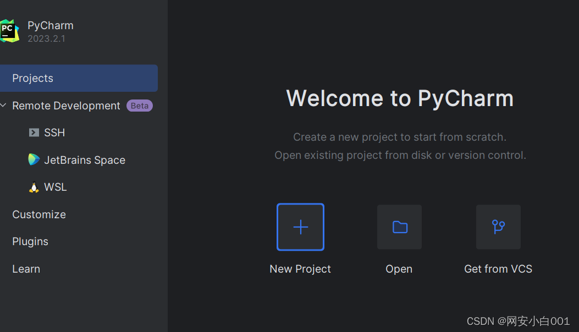Select SSH under Remote Development
The height and width of the screenshot is (332, 579).
(x=54, y=132)
